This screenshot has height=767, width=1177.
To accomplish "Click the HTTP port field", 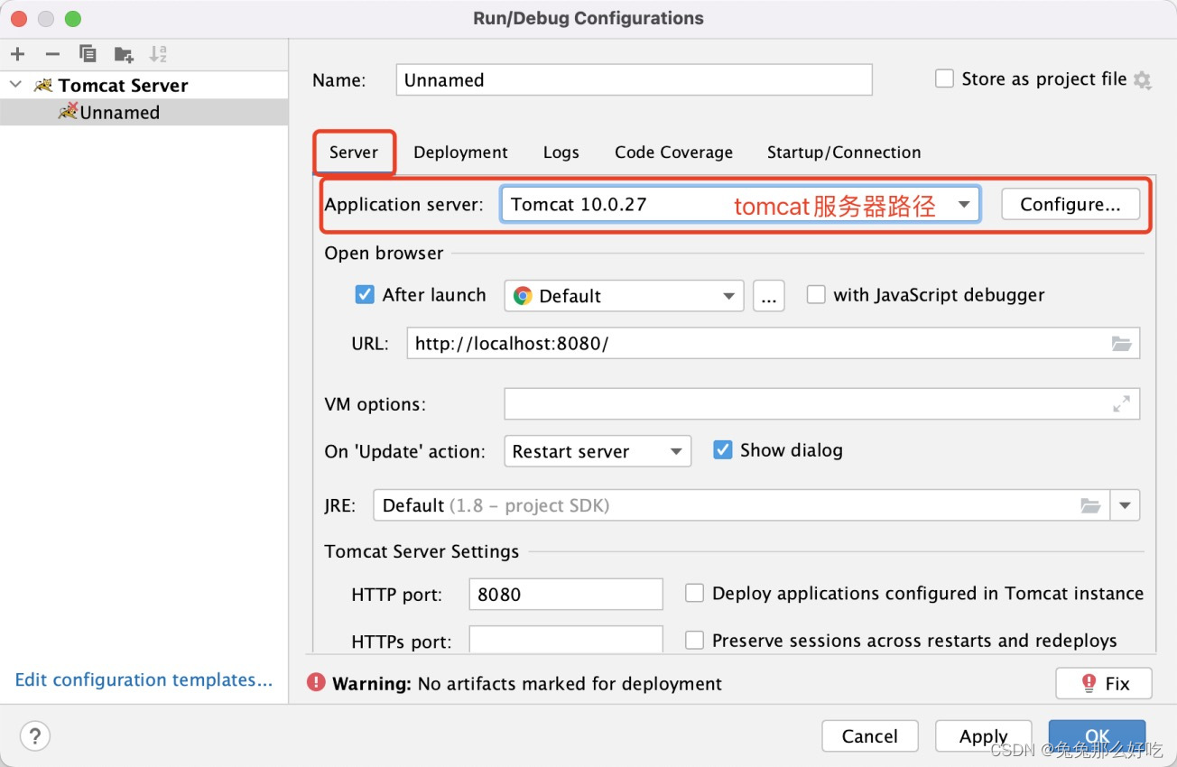I will pos(566,595).
